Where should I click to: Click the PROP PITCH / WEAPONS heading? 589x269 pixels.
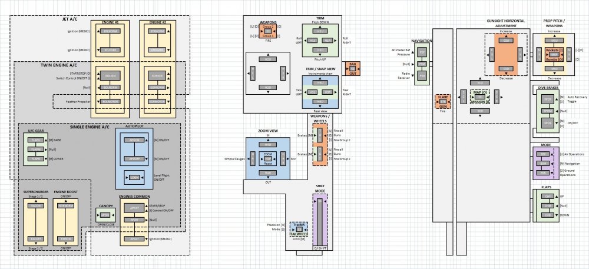point(555,24)
